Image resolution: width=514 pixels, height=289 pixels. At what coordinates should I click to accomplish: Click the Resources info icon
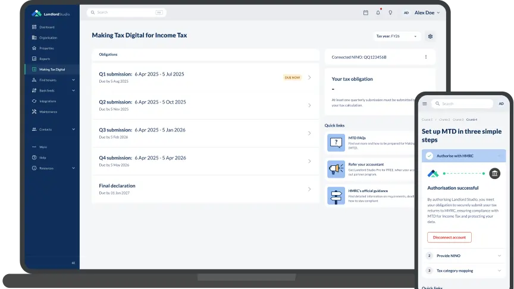tap(34, 168)
